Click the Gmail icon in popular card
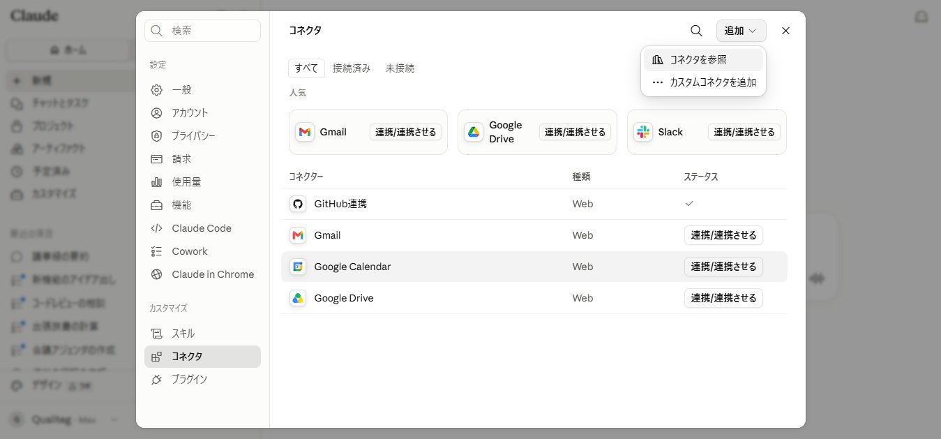Screen dimensions: 941x439 [305, 132]
